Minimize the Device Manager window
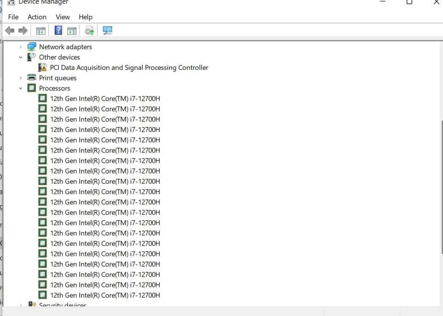 pos(383,2)
